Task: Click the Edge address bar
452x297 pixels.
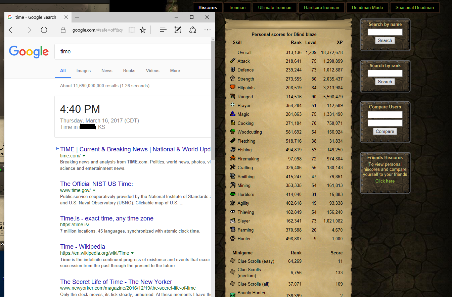Action: (97, 30)
